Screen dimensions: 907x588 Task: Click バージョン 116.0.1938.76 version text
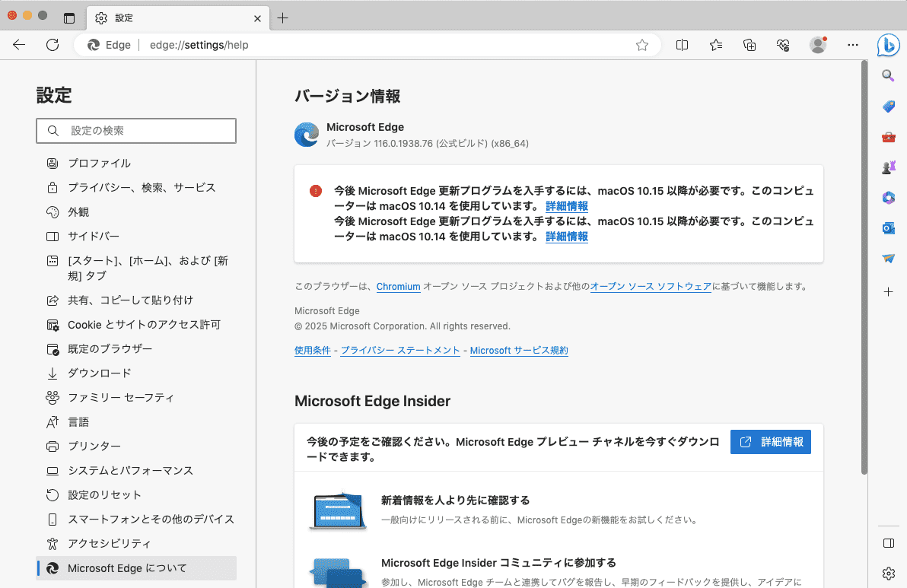click(x=428, y=143)
